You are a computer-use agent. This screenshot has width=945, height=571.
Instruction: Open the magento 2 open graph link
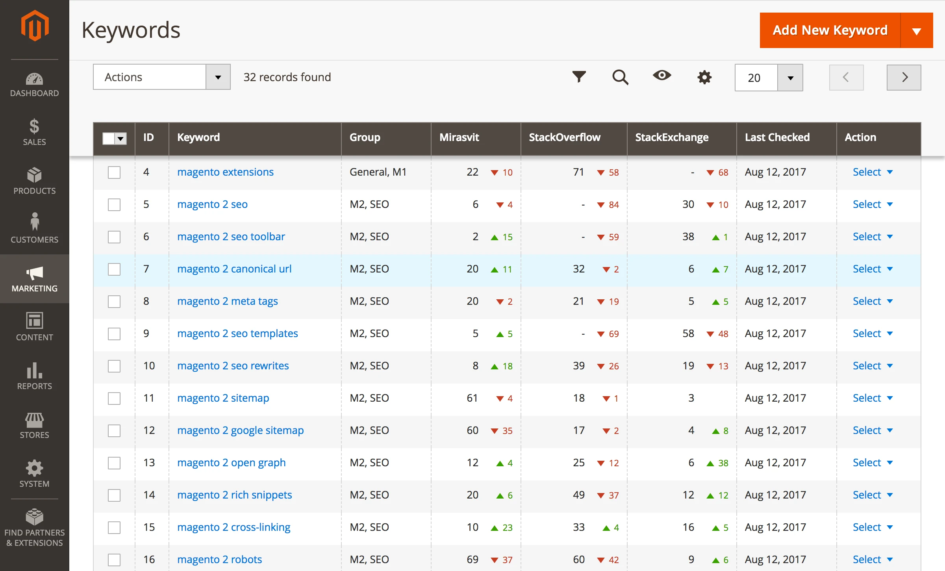(x=231, y=463)
